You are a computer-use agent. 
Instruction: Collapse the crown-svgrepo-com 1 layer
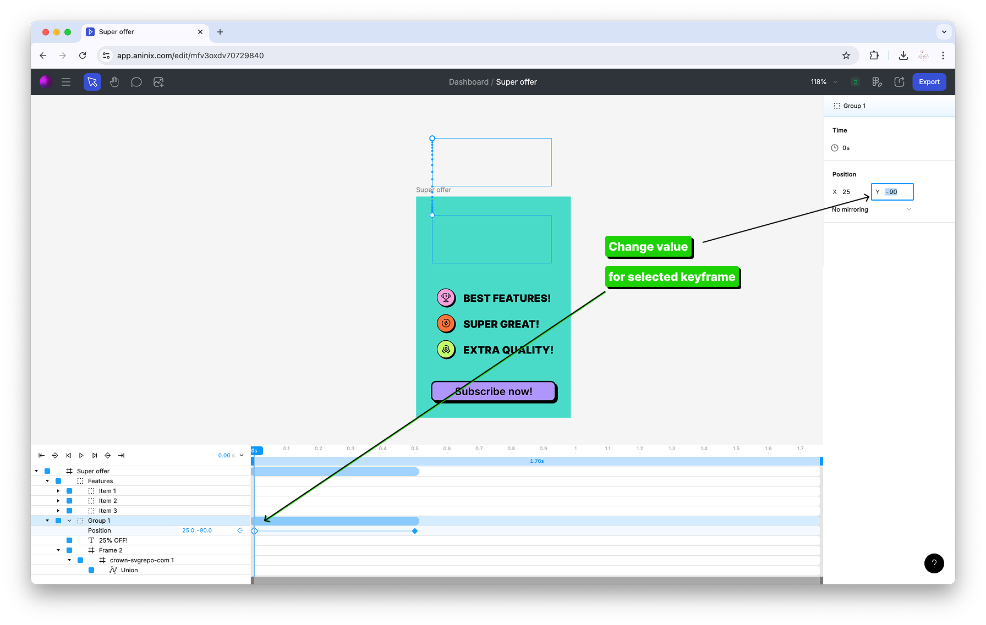[x=69, y=560]
